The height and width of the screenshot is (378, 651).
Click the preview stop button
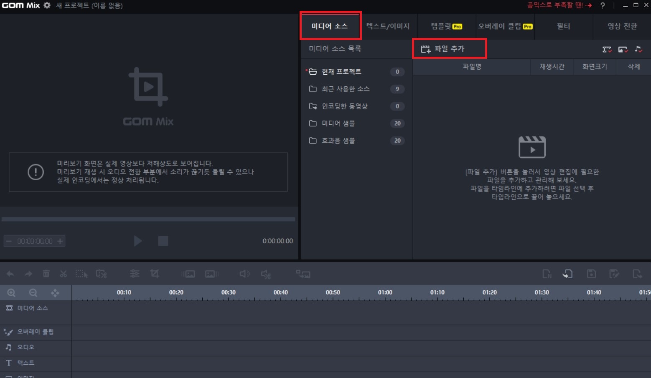[x=163, y=241]
